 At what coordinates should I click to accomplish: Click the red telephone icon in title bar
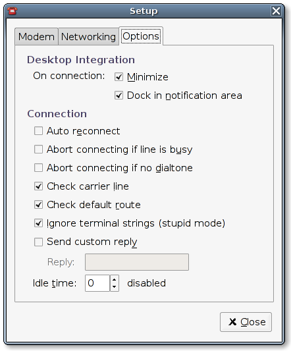[12, 11]
